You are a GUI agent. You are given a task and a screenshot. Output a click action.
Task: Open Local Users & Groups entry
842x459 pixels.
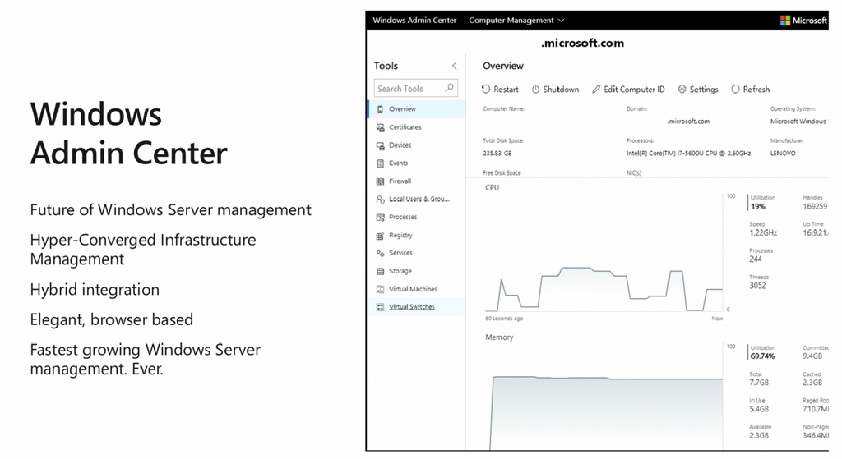point(417,199)
